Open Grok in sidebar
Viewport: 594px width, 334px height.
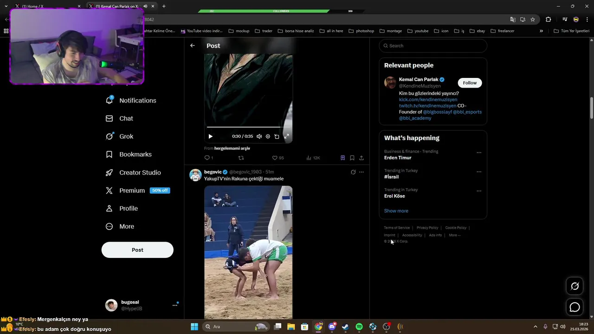(119, 136)
